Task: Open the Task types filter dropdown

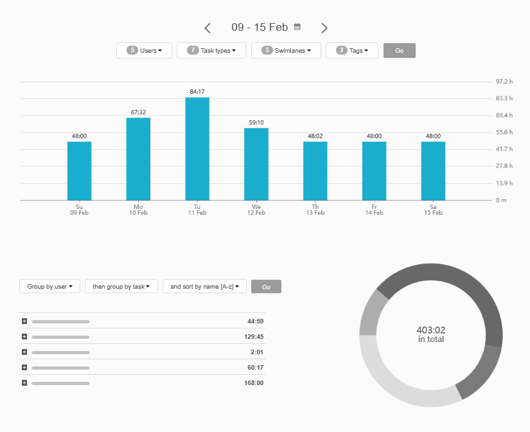Action: [211, 50]
